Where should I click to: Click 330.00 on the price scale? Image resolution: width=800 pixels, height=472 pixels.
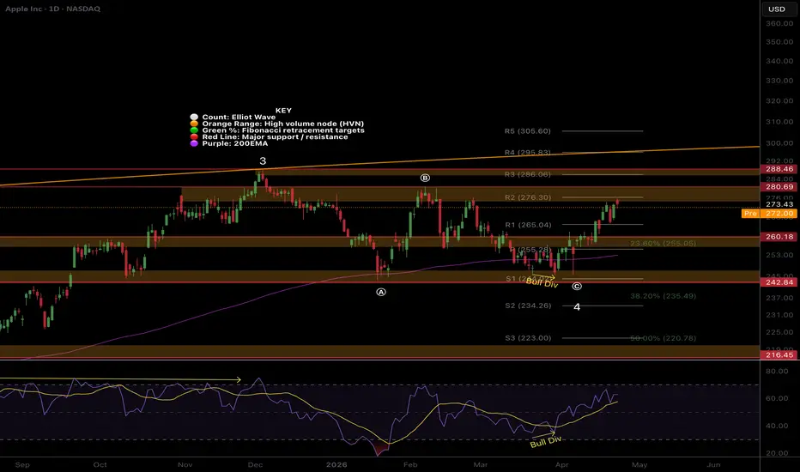coord(779,81)
